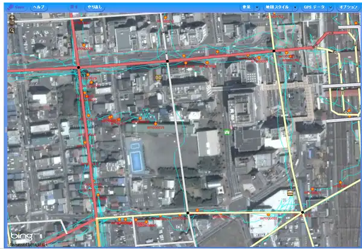Click the Gmap logo in top-left corner
The image size is (362, 249).
(16, 7)
